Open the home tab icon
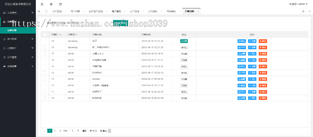The image size is (313, 137). click(46, 11)
